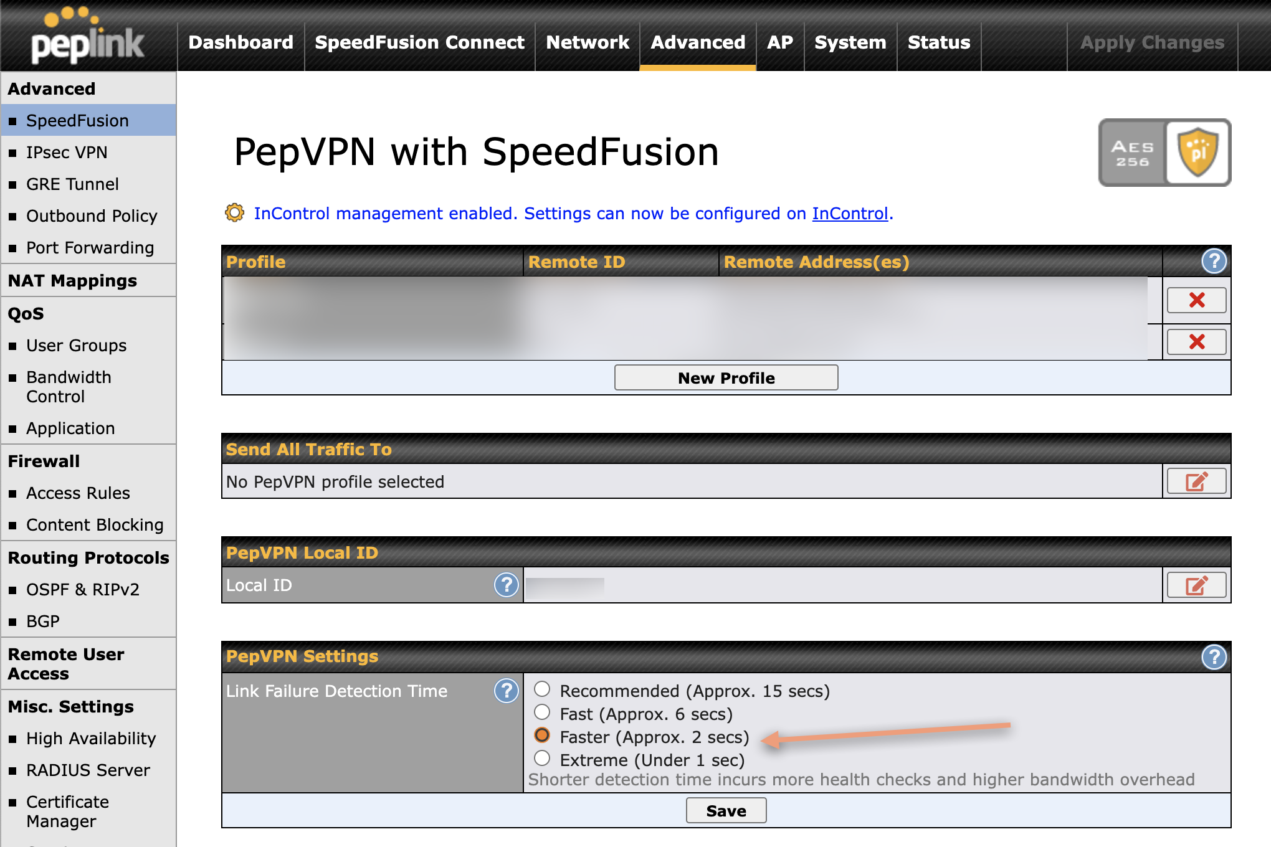Expand the Remote User Access section
The image size is (1271, 847).
point(65,663)
